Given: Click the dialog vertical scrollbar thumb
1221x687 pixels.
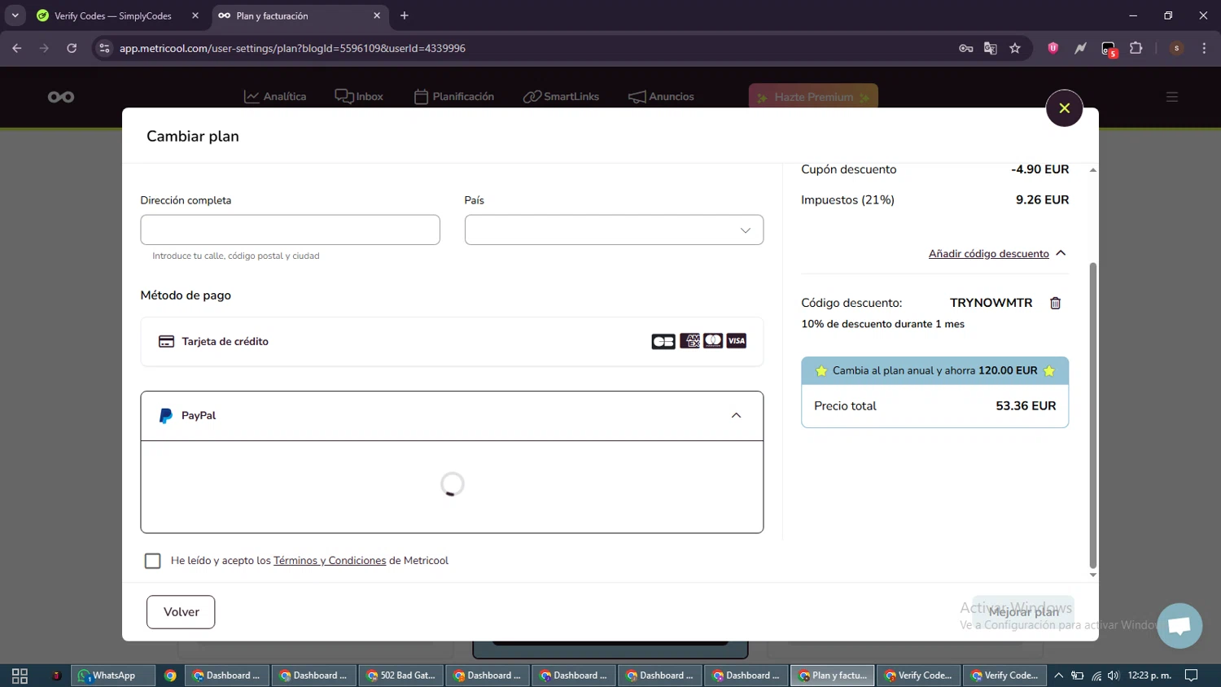Looking at the screenshot, I should pos(1092,415).
